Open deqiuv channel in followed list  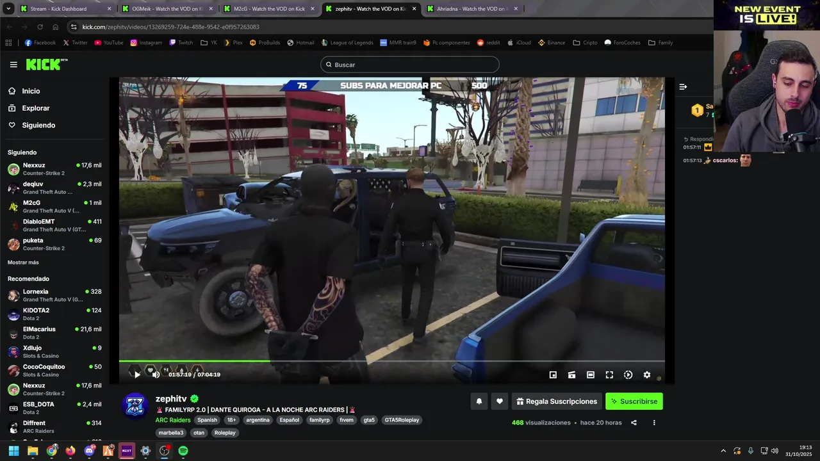(x=54, y=188)
